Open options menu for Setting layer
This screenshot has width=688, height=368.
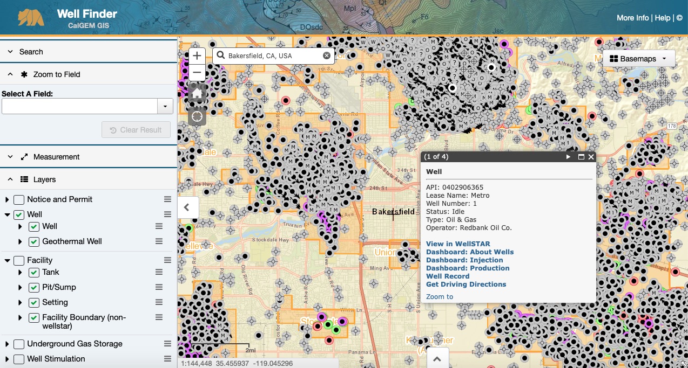pos(159,302)
